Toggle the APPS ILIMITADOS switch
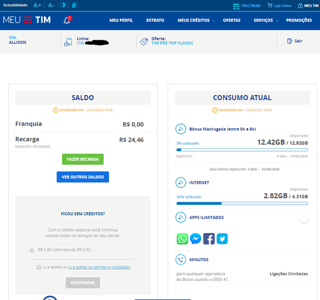 point(304,219)
